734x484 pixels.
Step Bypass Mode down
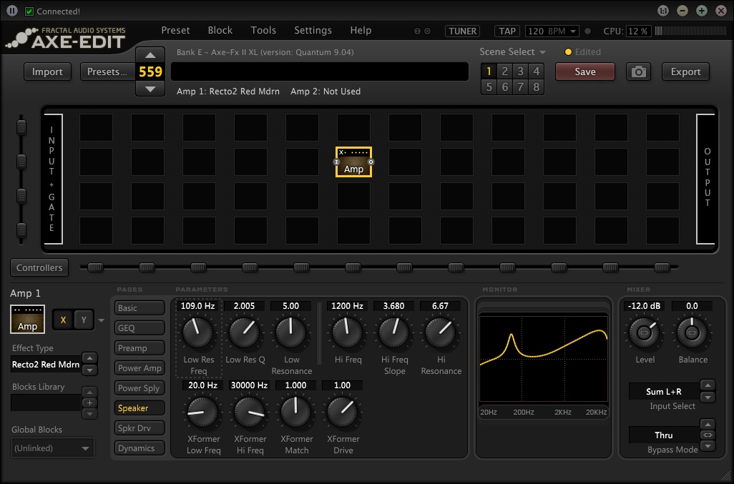click(708, 446)
